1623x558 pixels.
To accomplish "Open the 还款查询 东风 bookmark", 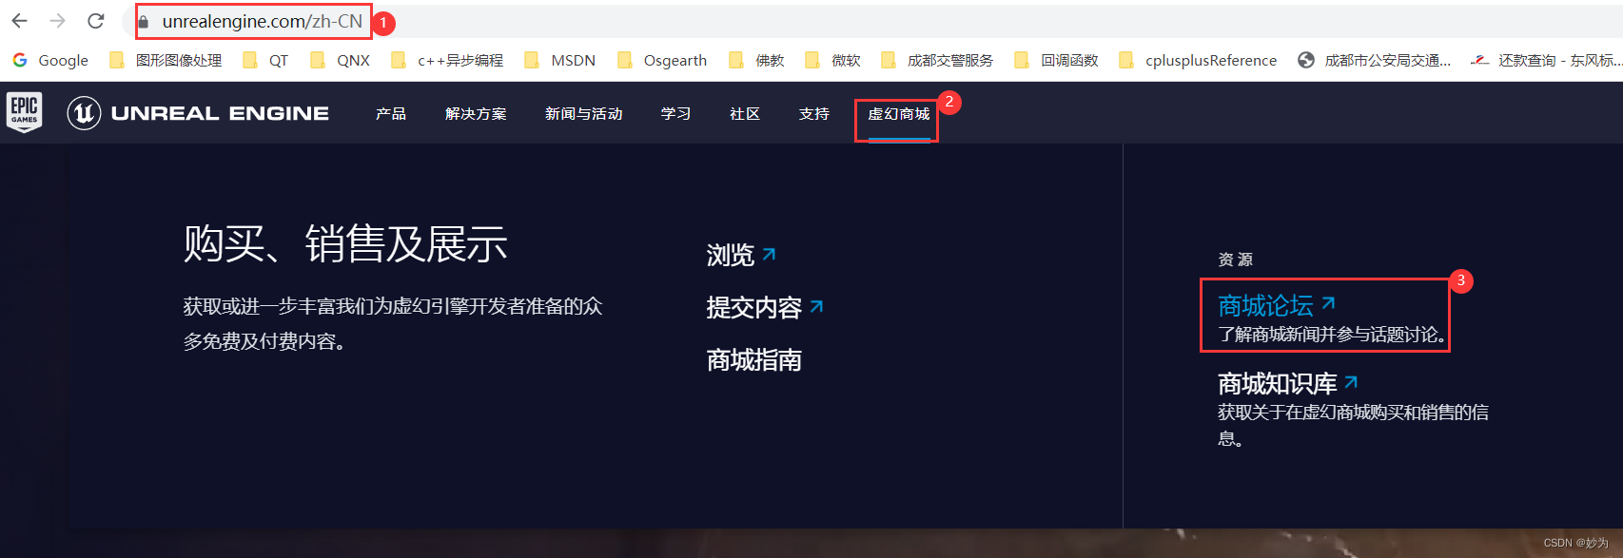I will pos(1546,60).
